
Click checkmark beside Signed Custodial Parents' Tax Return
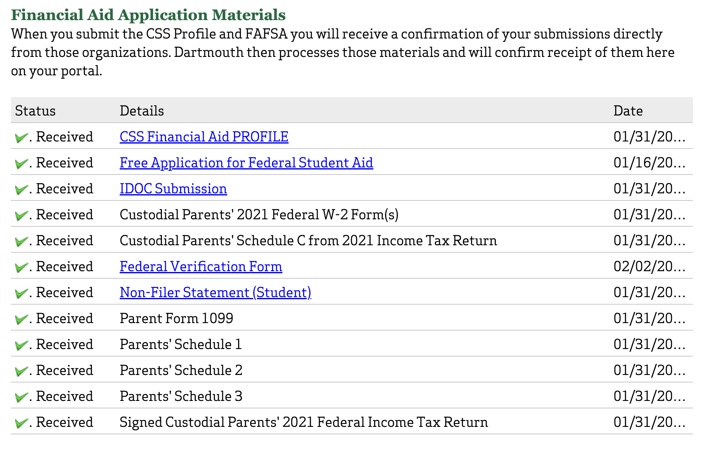(x=21, y=423)
